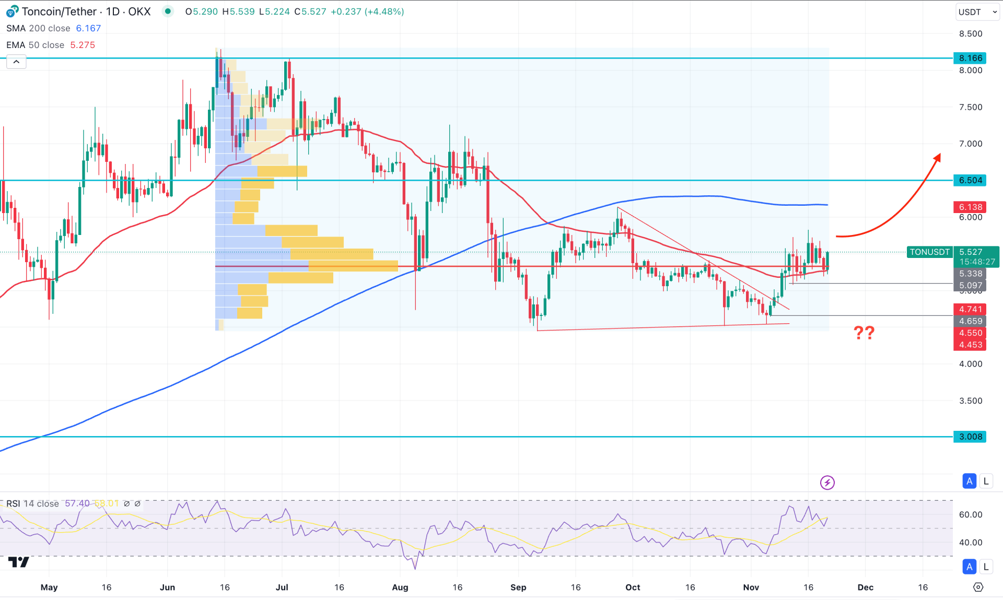This screenshot has height=600, width=1003.
Task: Click the EMA value 5.275
Action: point(83,45)
